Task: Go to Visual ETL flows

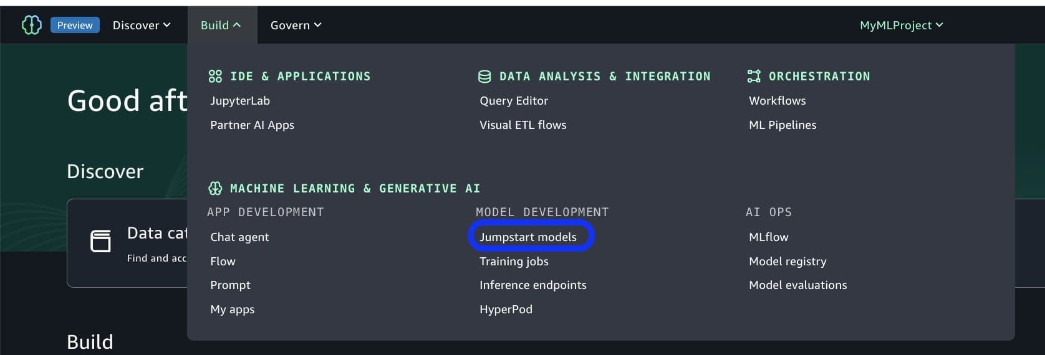Action: [x=523, y=125]
